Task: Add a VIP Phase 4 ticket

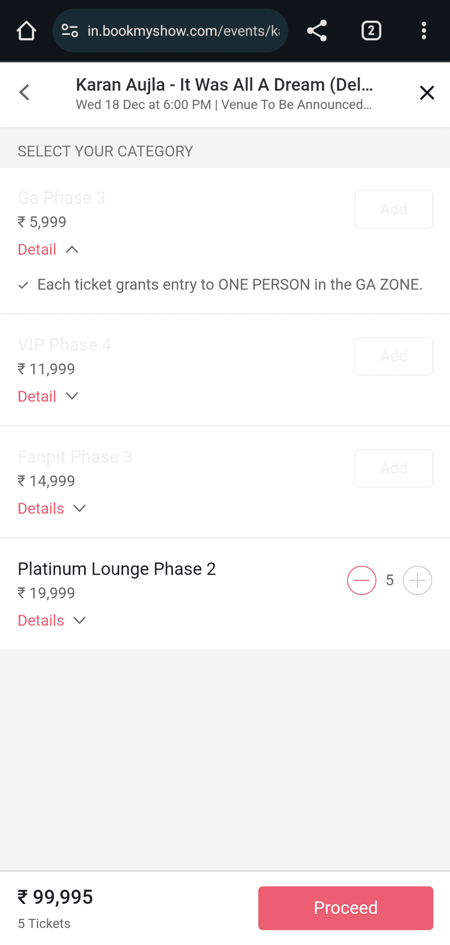Action: click(x=393, y=356)
